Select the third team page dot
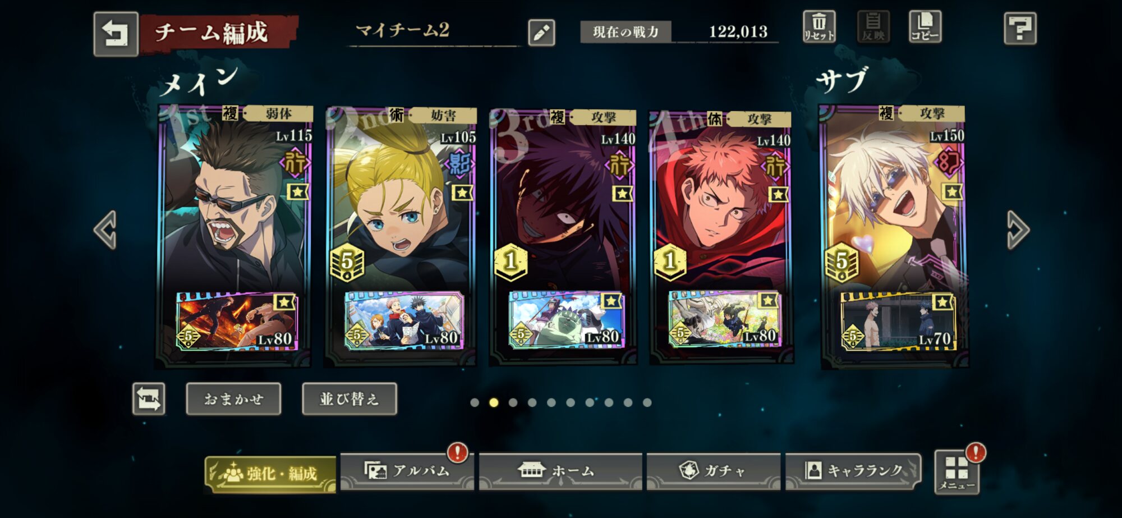 tap(513, 402)
